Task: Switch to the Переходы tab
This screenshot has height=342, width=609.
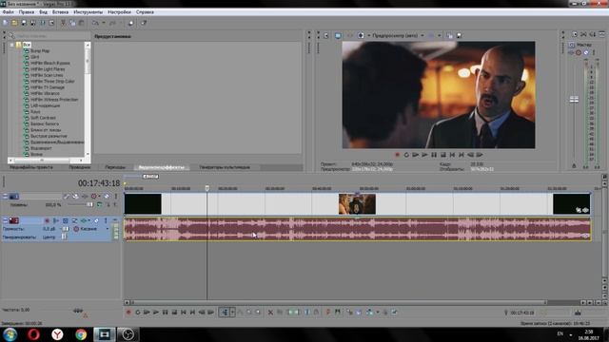Action: 115,167
